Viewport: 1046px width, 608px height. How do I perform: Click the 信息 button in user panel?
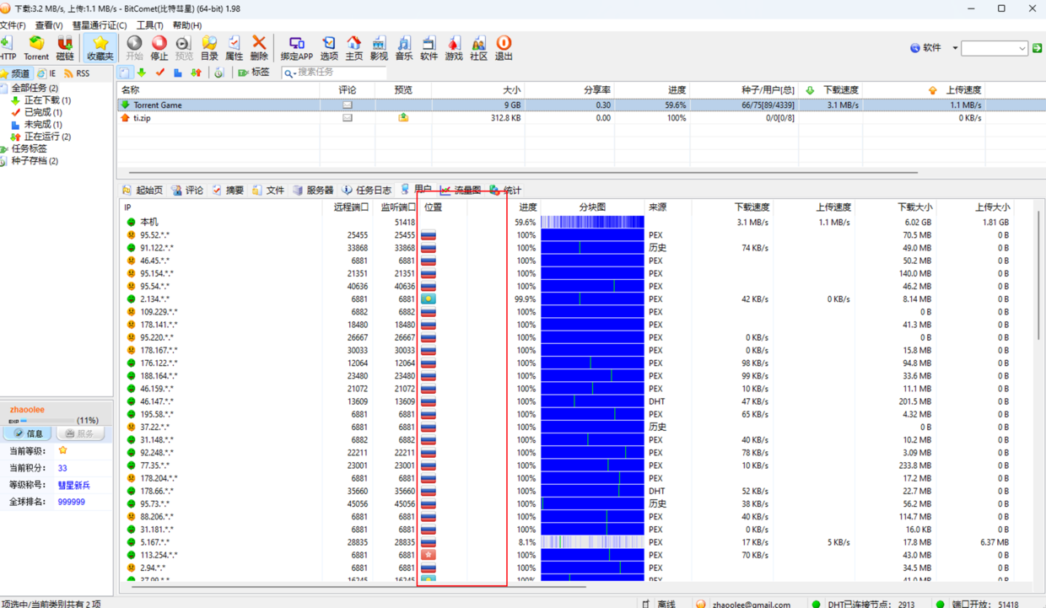click(28, 433)
